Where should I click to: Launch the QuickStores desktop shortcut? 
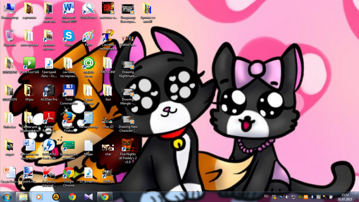(89, 11)
